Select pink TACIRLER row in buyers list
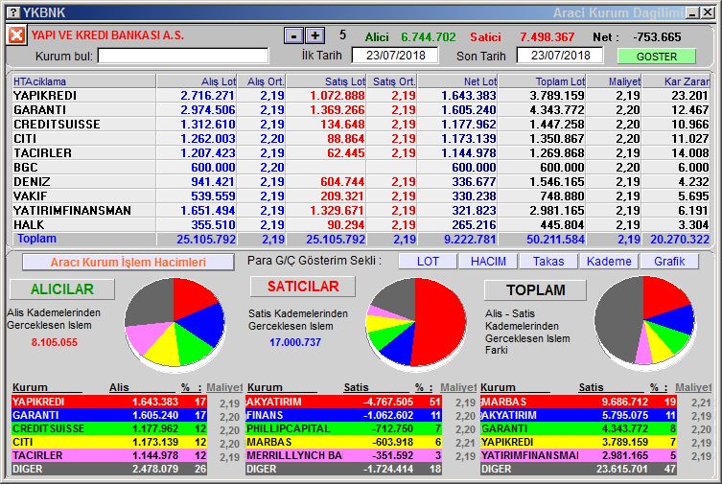The height and width of the screenshot is (484, 722). pyautogui.click(x=109, y=455)
